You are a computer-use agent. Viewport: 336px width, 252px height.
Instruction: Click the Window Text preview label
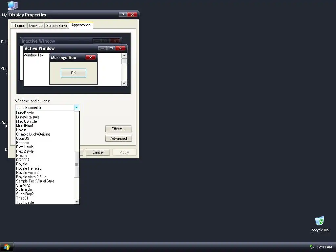pos(34,55)
